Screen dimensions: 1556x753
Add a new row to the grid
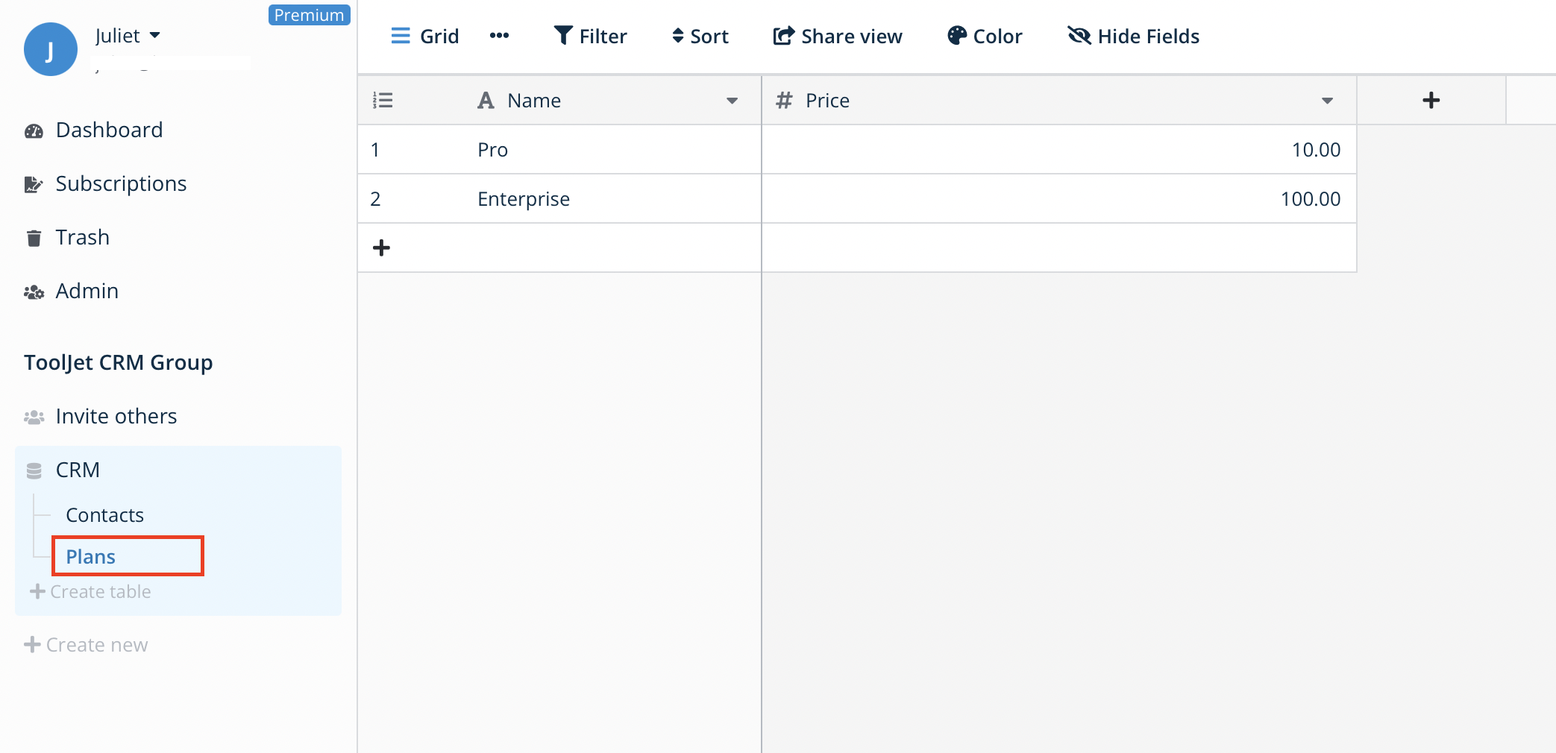point(381,248)
